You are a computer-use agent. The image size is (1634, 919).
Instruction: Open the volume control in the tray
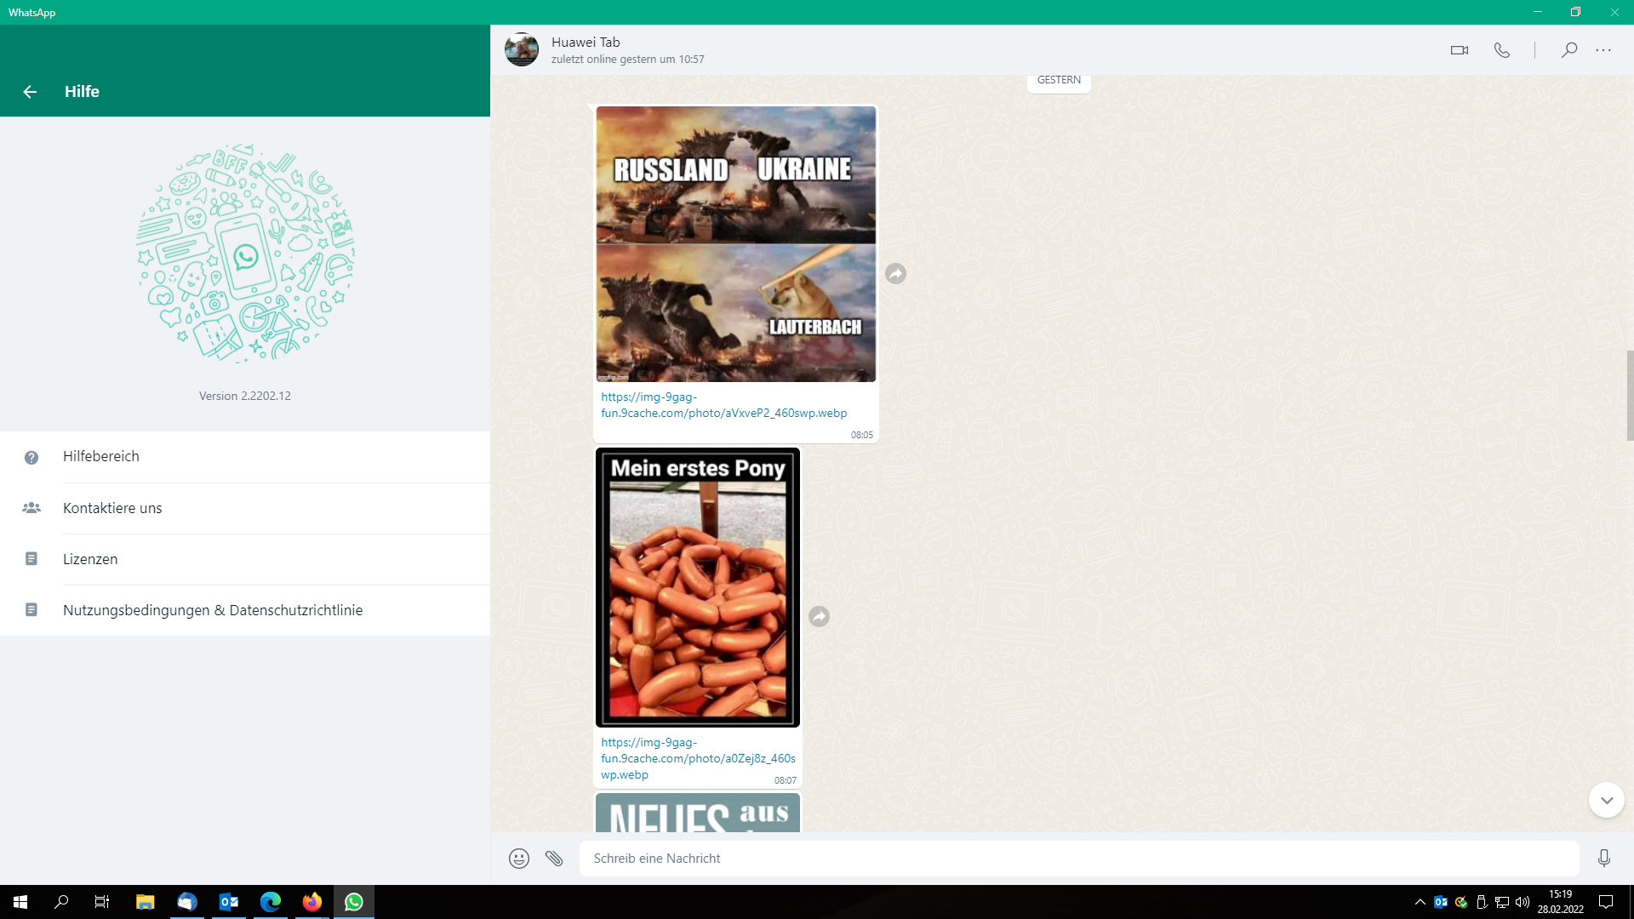click(1523, 902)
